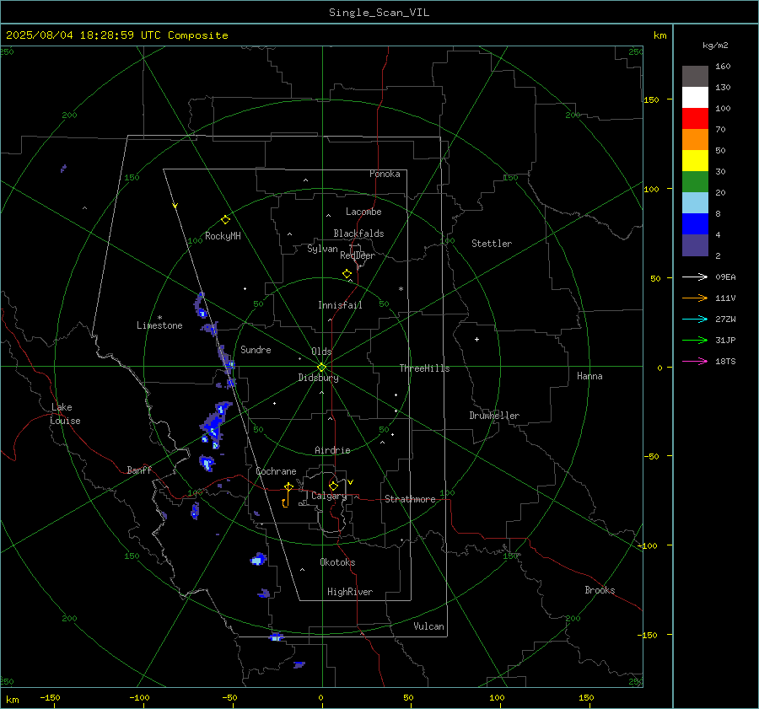
Task: Click the Lacombe city label
Action: coord(363,212)
